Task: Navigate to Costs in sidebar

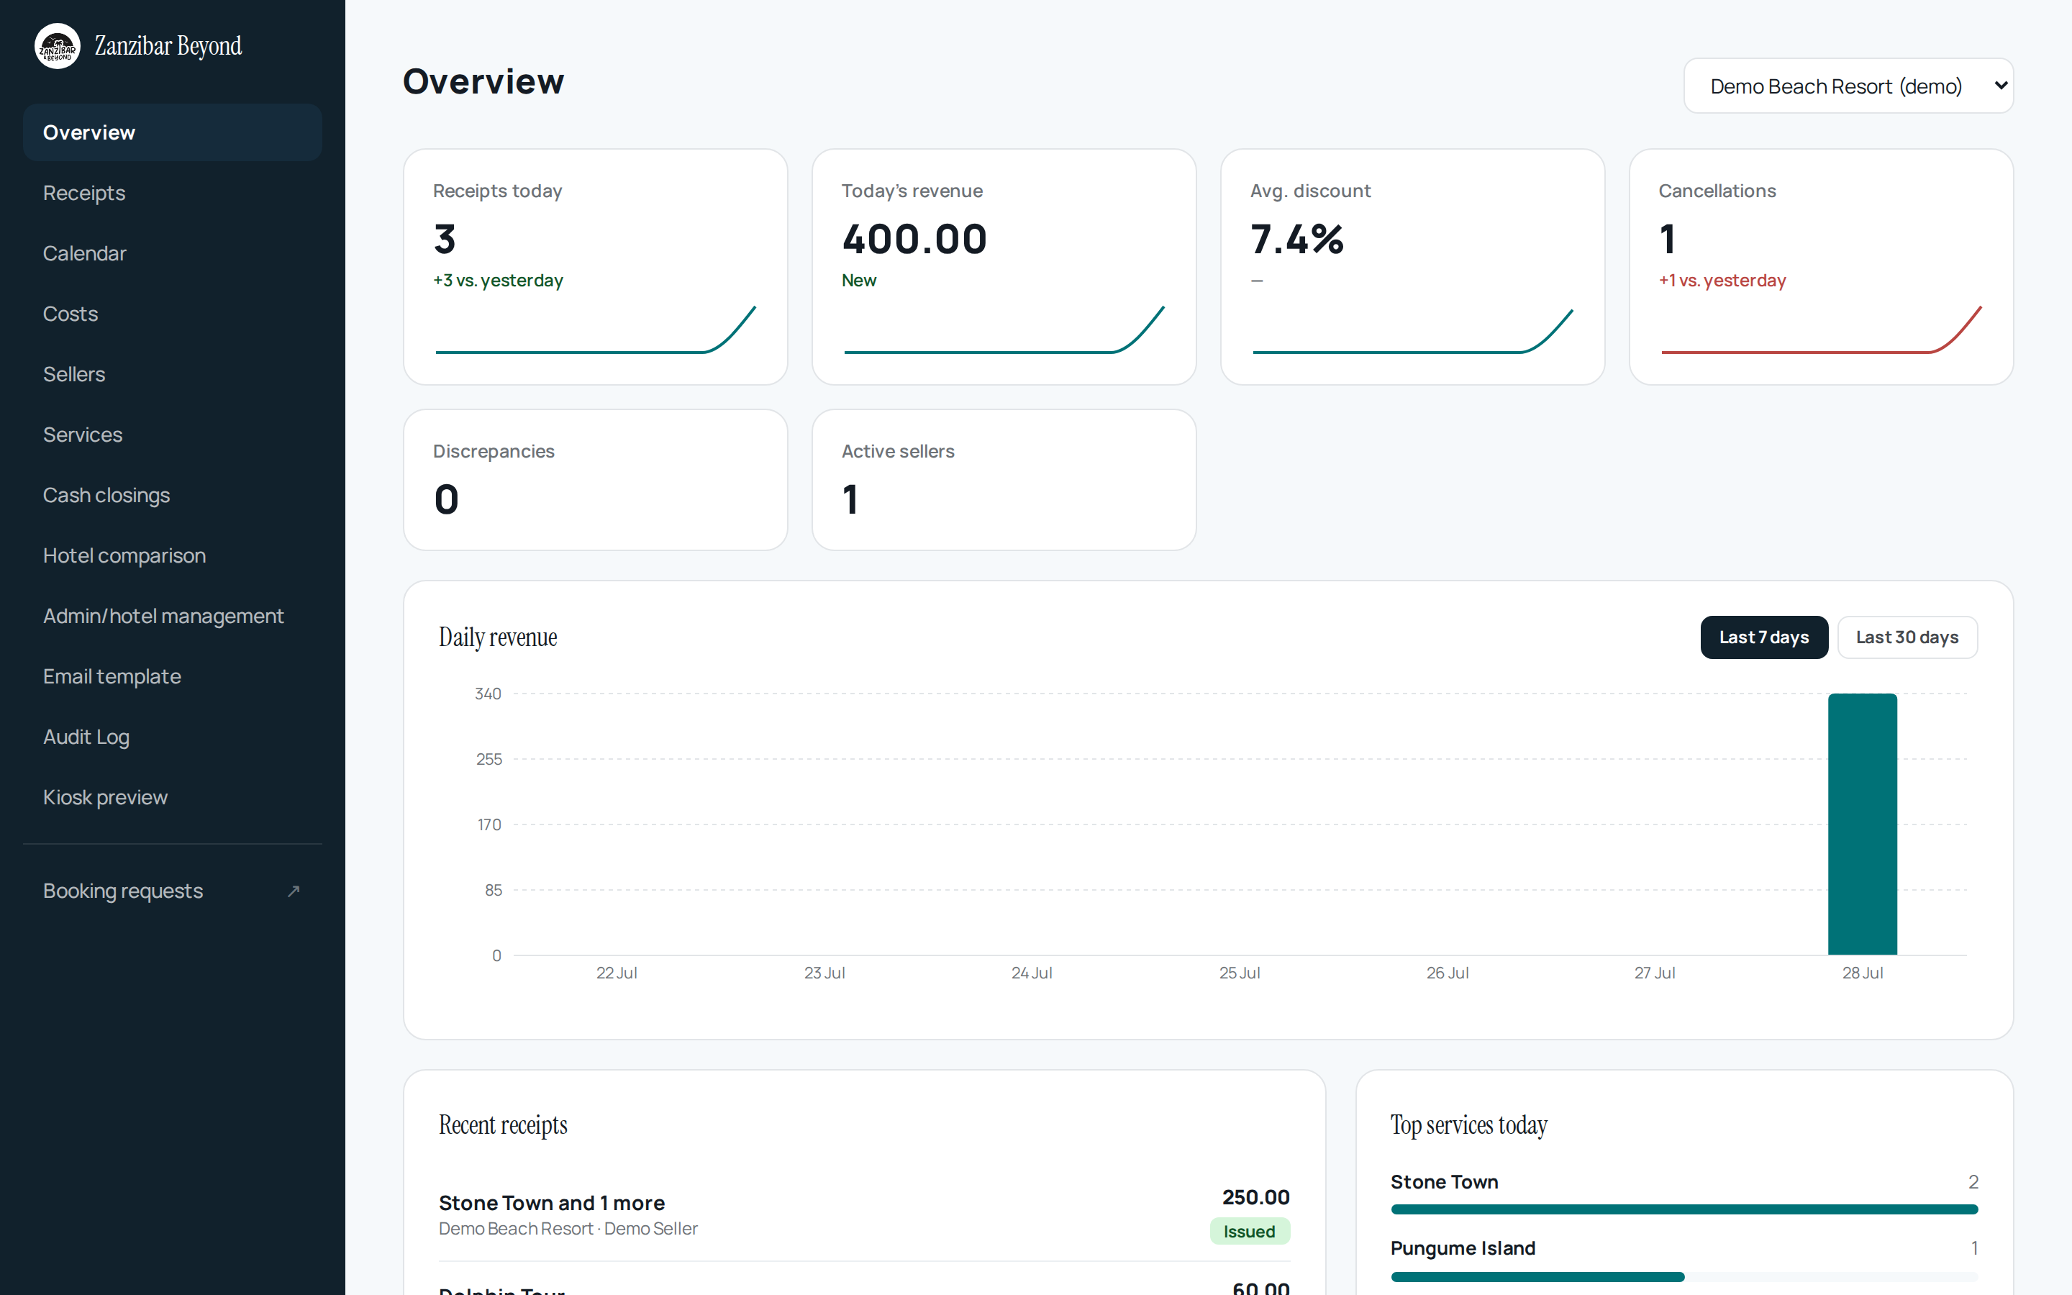Action: point(172,314)
